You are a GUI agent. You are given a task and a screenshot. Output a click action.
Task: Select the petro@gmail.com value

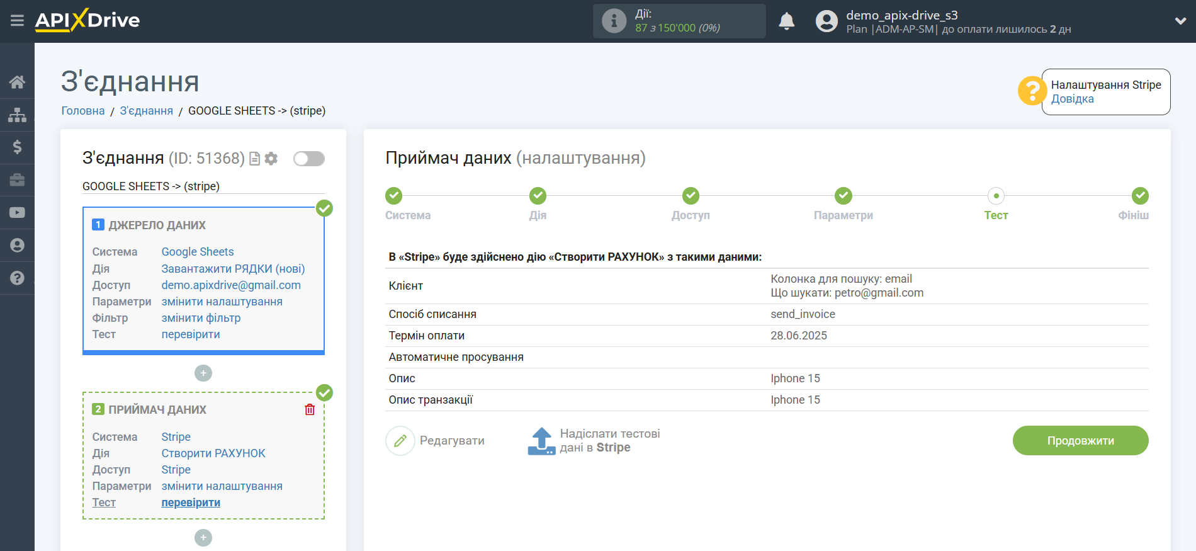pyautogui.click(x=879, y=293)
